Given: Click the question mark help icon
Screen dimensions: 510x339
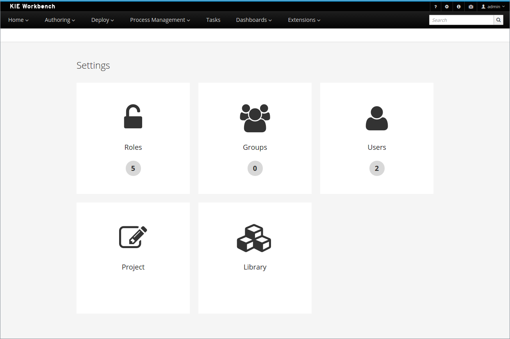Looking at the screenshot, I should 435,7.
